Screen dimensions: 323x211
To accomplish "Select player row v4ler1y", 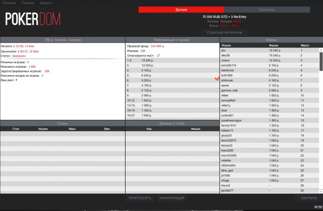I will pyautogui.click(x=269, y=105).
